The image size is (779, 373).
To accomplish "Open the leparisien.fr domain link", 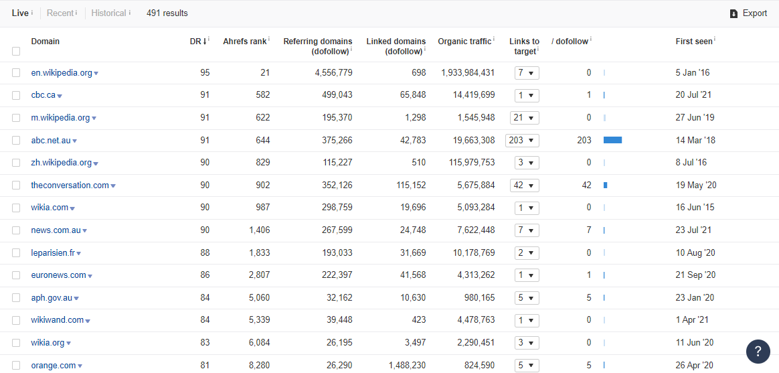I will pyautogui.click(x=53, y=252).
